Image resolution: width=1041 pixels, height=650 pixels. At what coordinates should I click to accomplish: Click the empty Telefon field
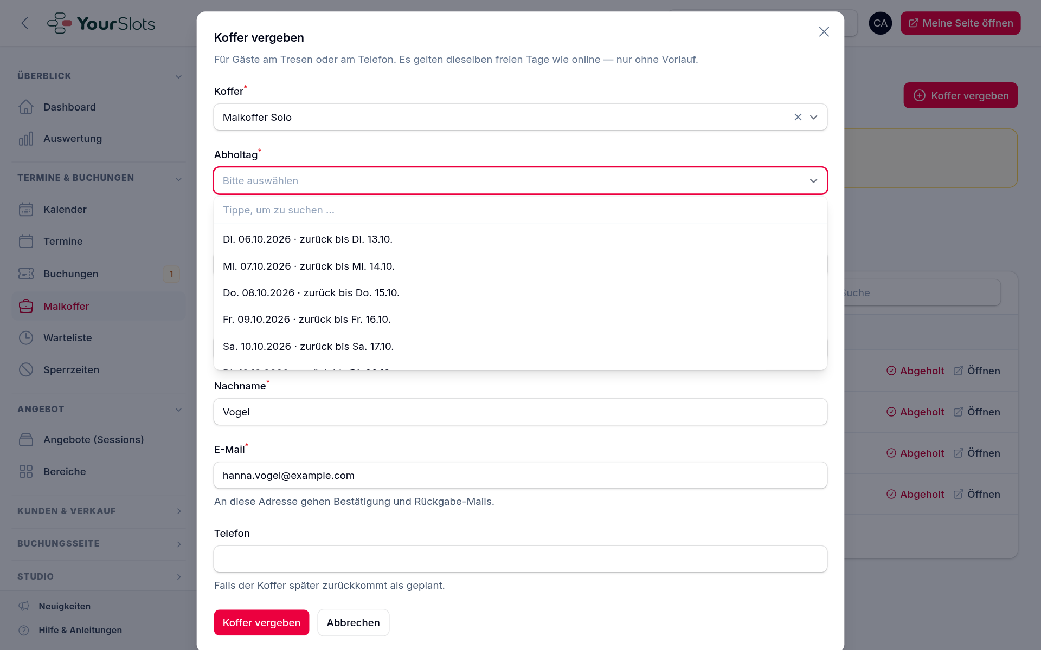520,559
